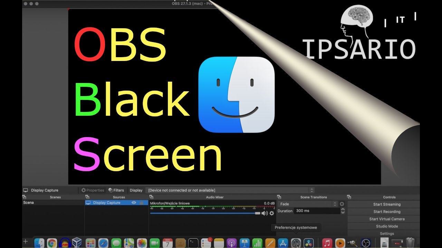
Task: Toggle lock on Display Capture source
Action: click(x=142, y=203)
